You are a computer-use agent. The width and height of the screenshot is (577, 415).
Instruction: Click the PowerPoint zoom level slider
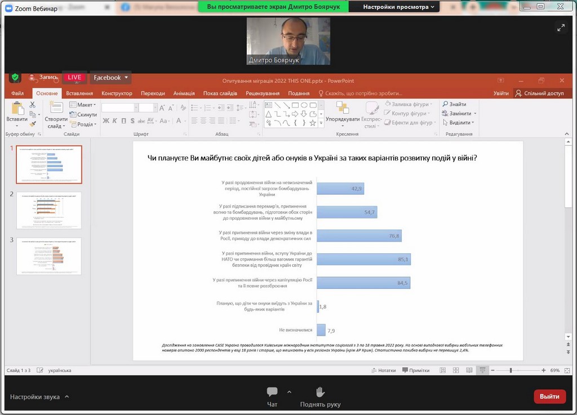pyautogui.click(x=511, y=371)
